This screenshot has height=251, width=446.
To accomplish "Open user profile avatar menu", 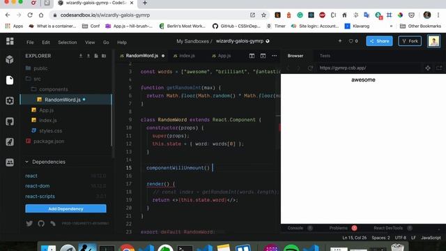I will tap(433, 41).
